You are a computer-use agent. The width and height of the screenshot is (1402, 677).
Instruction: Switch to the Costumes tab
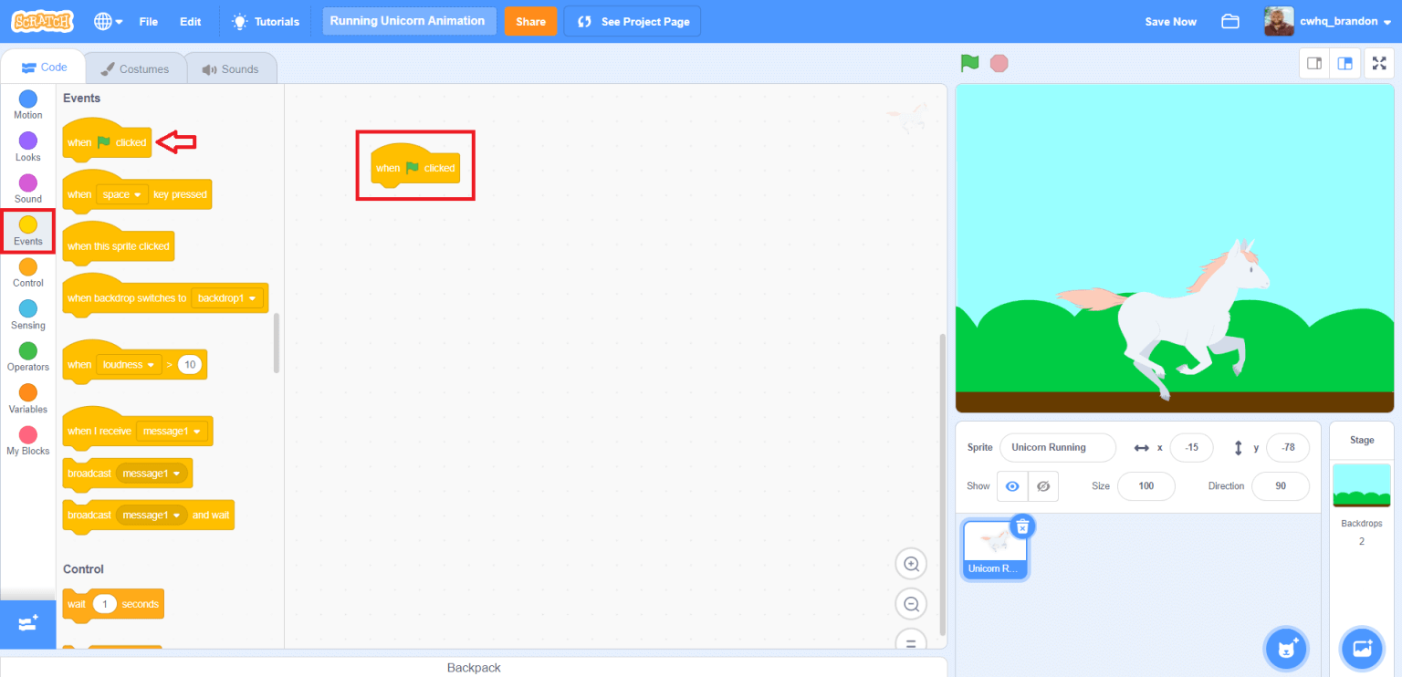[135, 68]
